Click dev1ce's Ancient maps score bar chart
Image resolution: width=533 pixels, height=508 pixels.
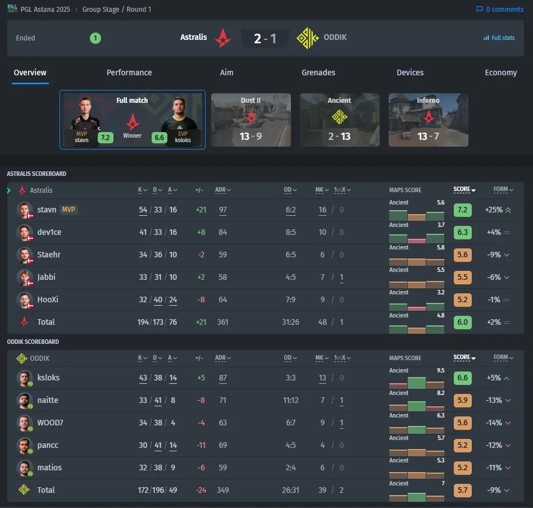point(416,238)
